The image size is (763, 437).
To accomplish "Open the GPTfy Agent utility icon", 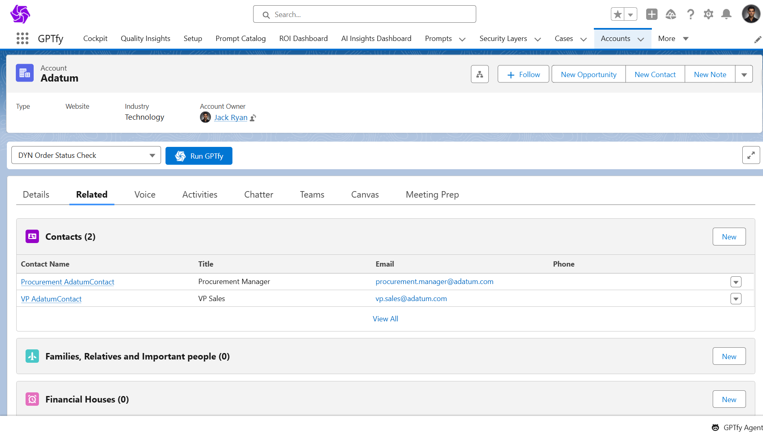I will 716,428.
